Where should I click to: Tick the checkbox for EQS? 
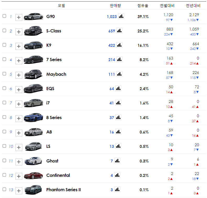4,88
